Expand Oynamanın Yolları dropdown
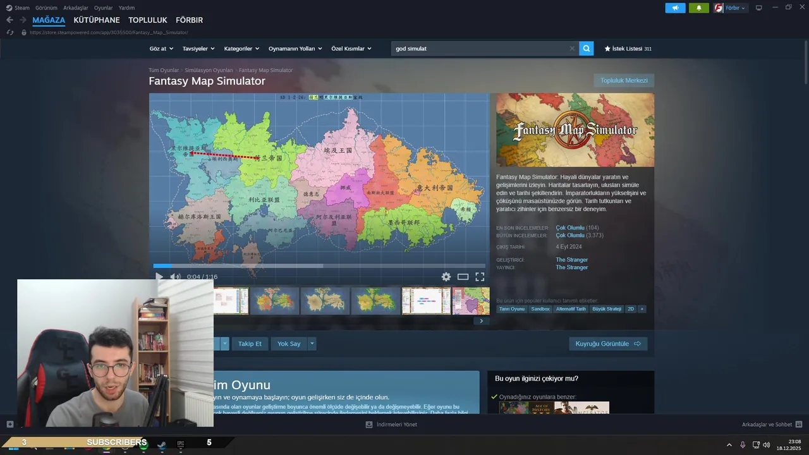Screen dimensions: 809x455 [295, 49]
